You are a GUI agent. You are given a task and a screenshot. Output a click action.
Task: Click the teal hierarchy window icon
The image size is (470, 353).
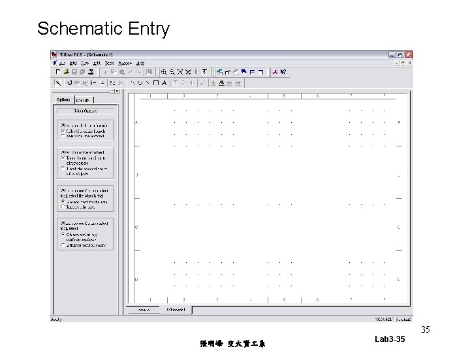pyautogui.click(x=220, y=72)
